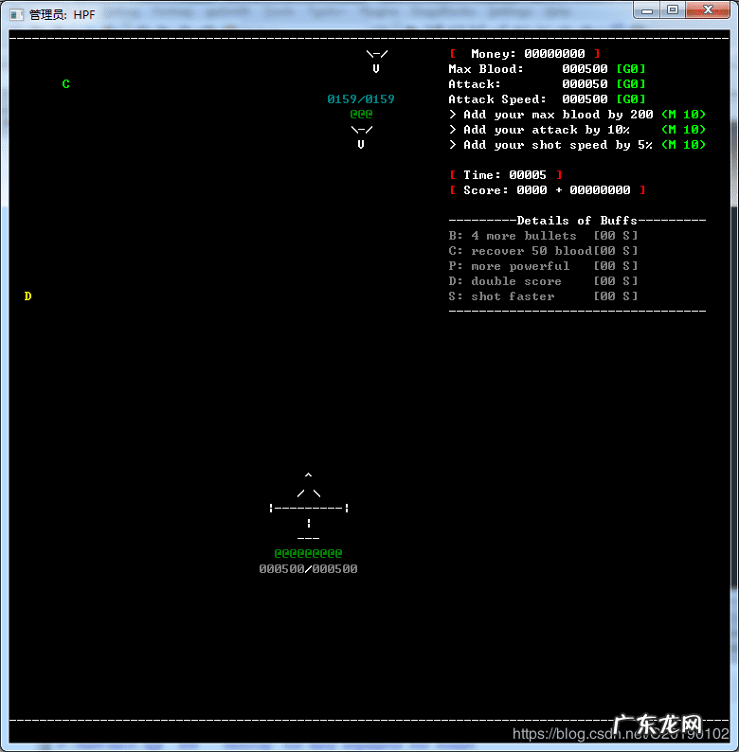Click the 'S: shot faster' buff row
Screen dimensions: 739x752
543,296
